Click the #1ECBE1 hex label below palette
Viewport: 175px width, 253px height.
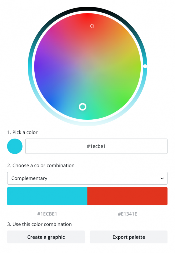click(47, 214)
